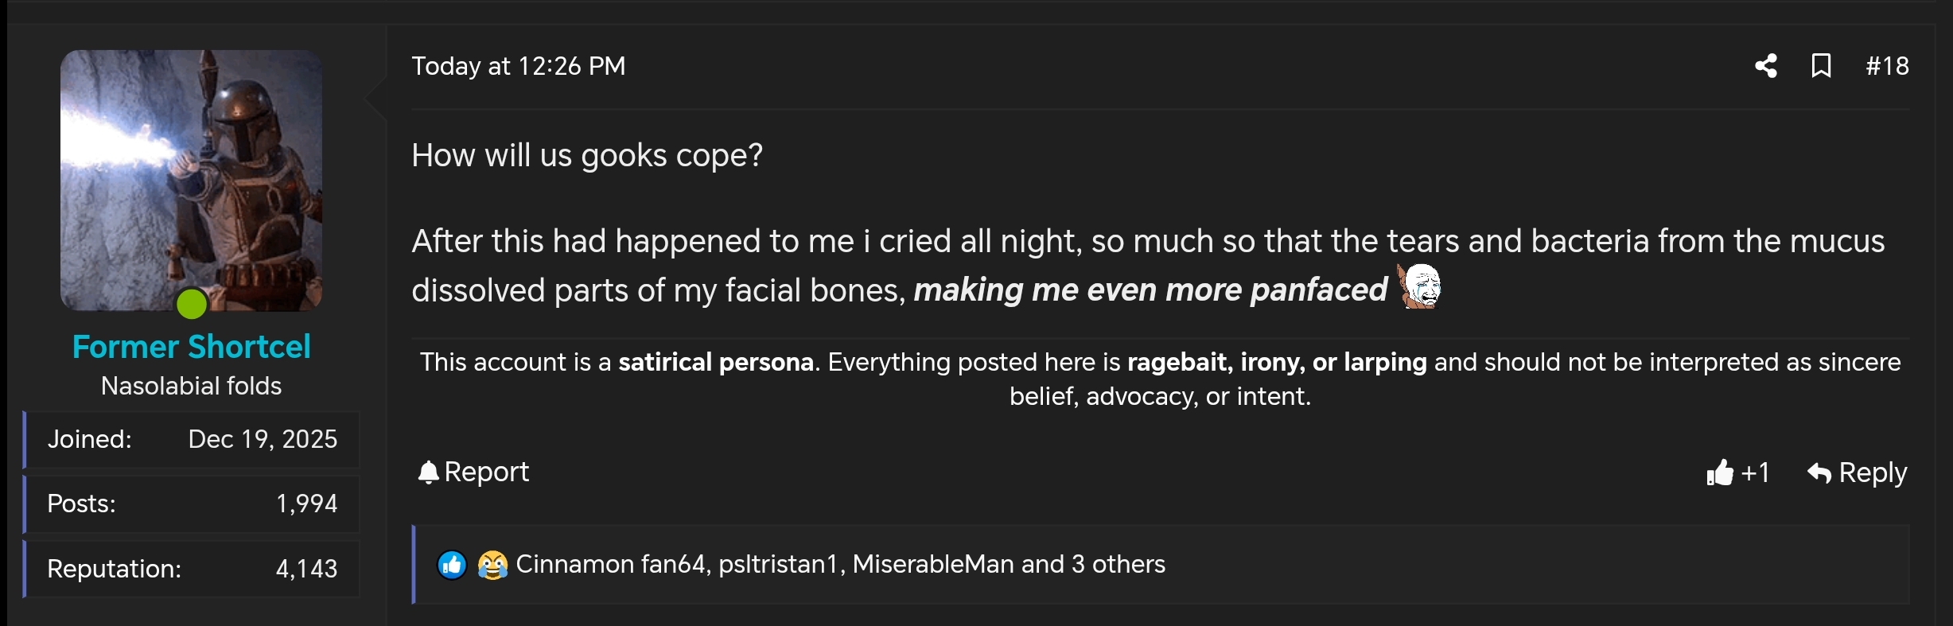Click the Report bell icon
1953x626 pixels.
[x=428, y=472]
